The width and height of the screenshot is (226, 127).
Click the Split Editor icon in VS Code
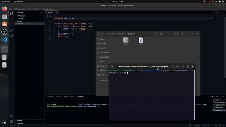point(220,13)
